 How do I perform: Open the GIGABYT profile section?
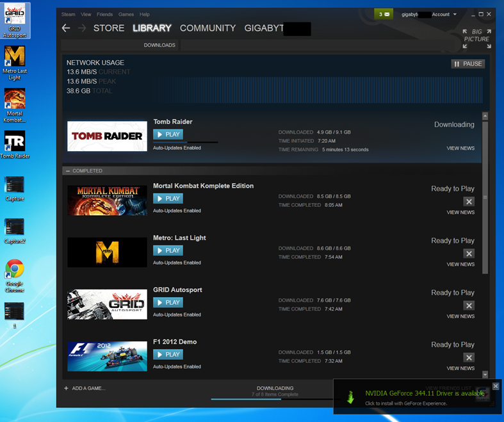(x=277, y=28)
